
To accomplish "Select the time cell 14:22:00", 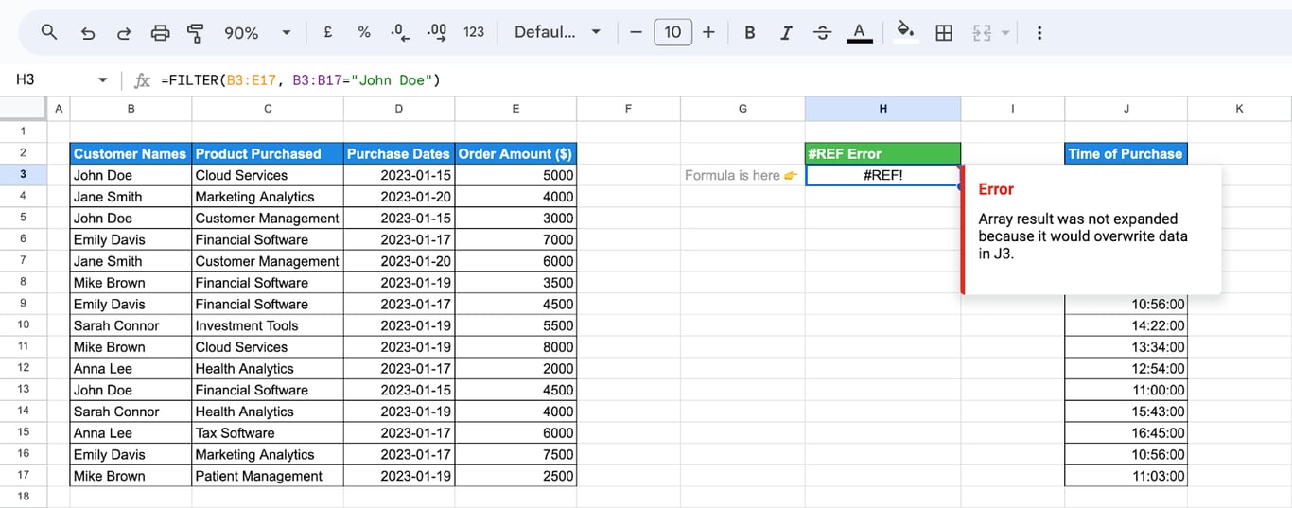I will point(1126,325).
